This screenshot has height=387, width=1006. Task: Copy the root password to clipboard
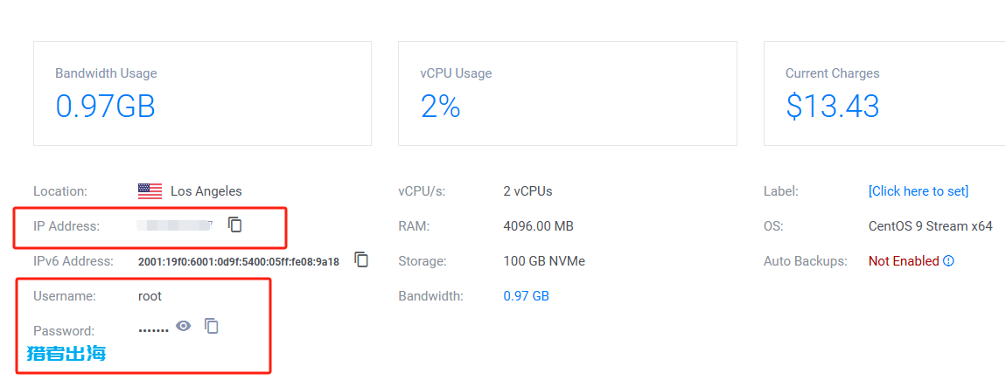pyautogui.click(x=212, y=326)
